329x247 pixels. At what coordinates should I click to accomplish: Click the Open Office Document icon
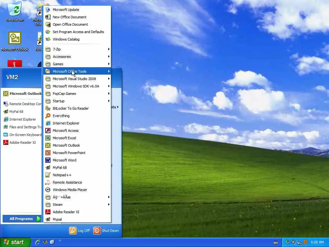(48, 24)
